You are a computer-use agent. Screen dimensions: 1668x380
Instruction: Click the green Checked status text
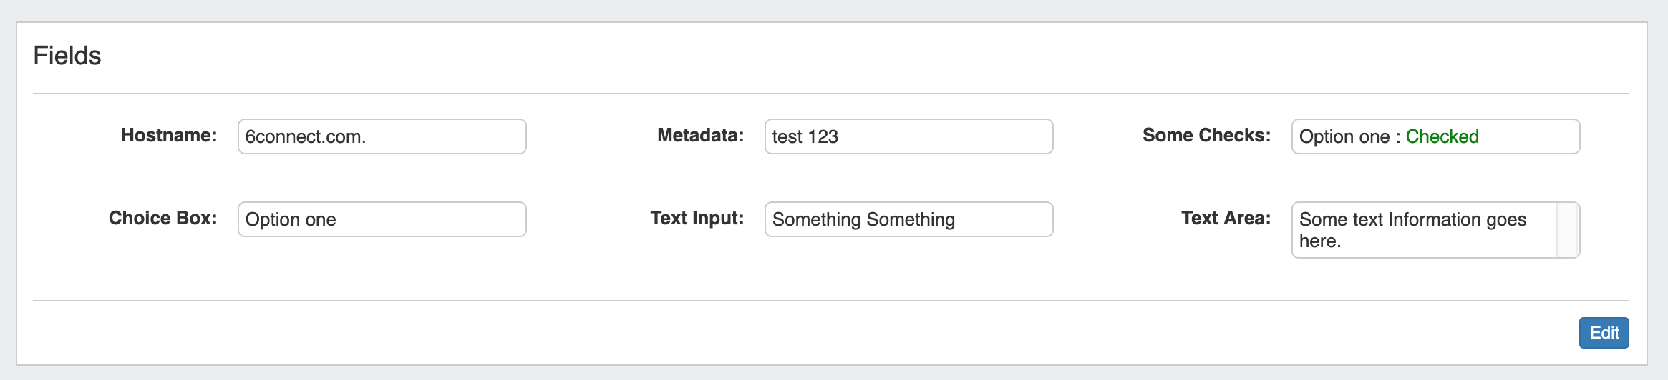(x=1442, y=136)
